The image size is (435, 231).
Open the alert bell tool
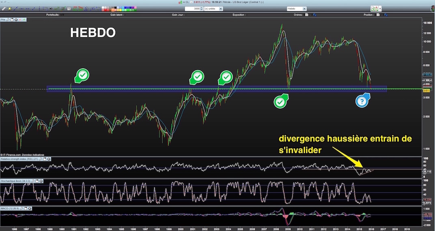point(9,9)
